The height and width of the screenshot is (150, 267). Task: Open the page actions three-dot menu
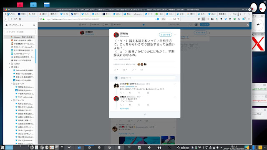click(171, 19)
